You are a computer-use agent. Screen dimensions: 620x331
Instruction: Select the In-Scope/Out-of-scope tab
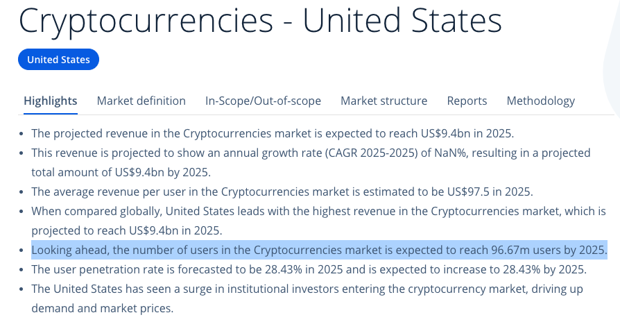pyautogui.click(x=263, y=101)
